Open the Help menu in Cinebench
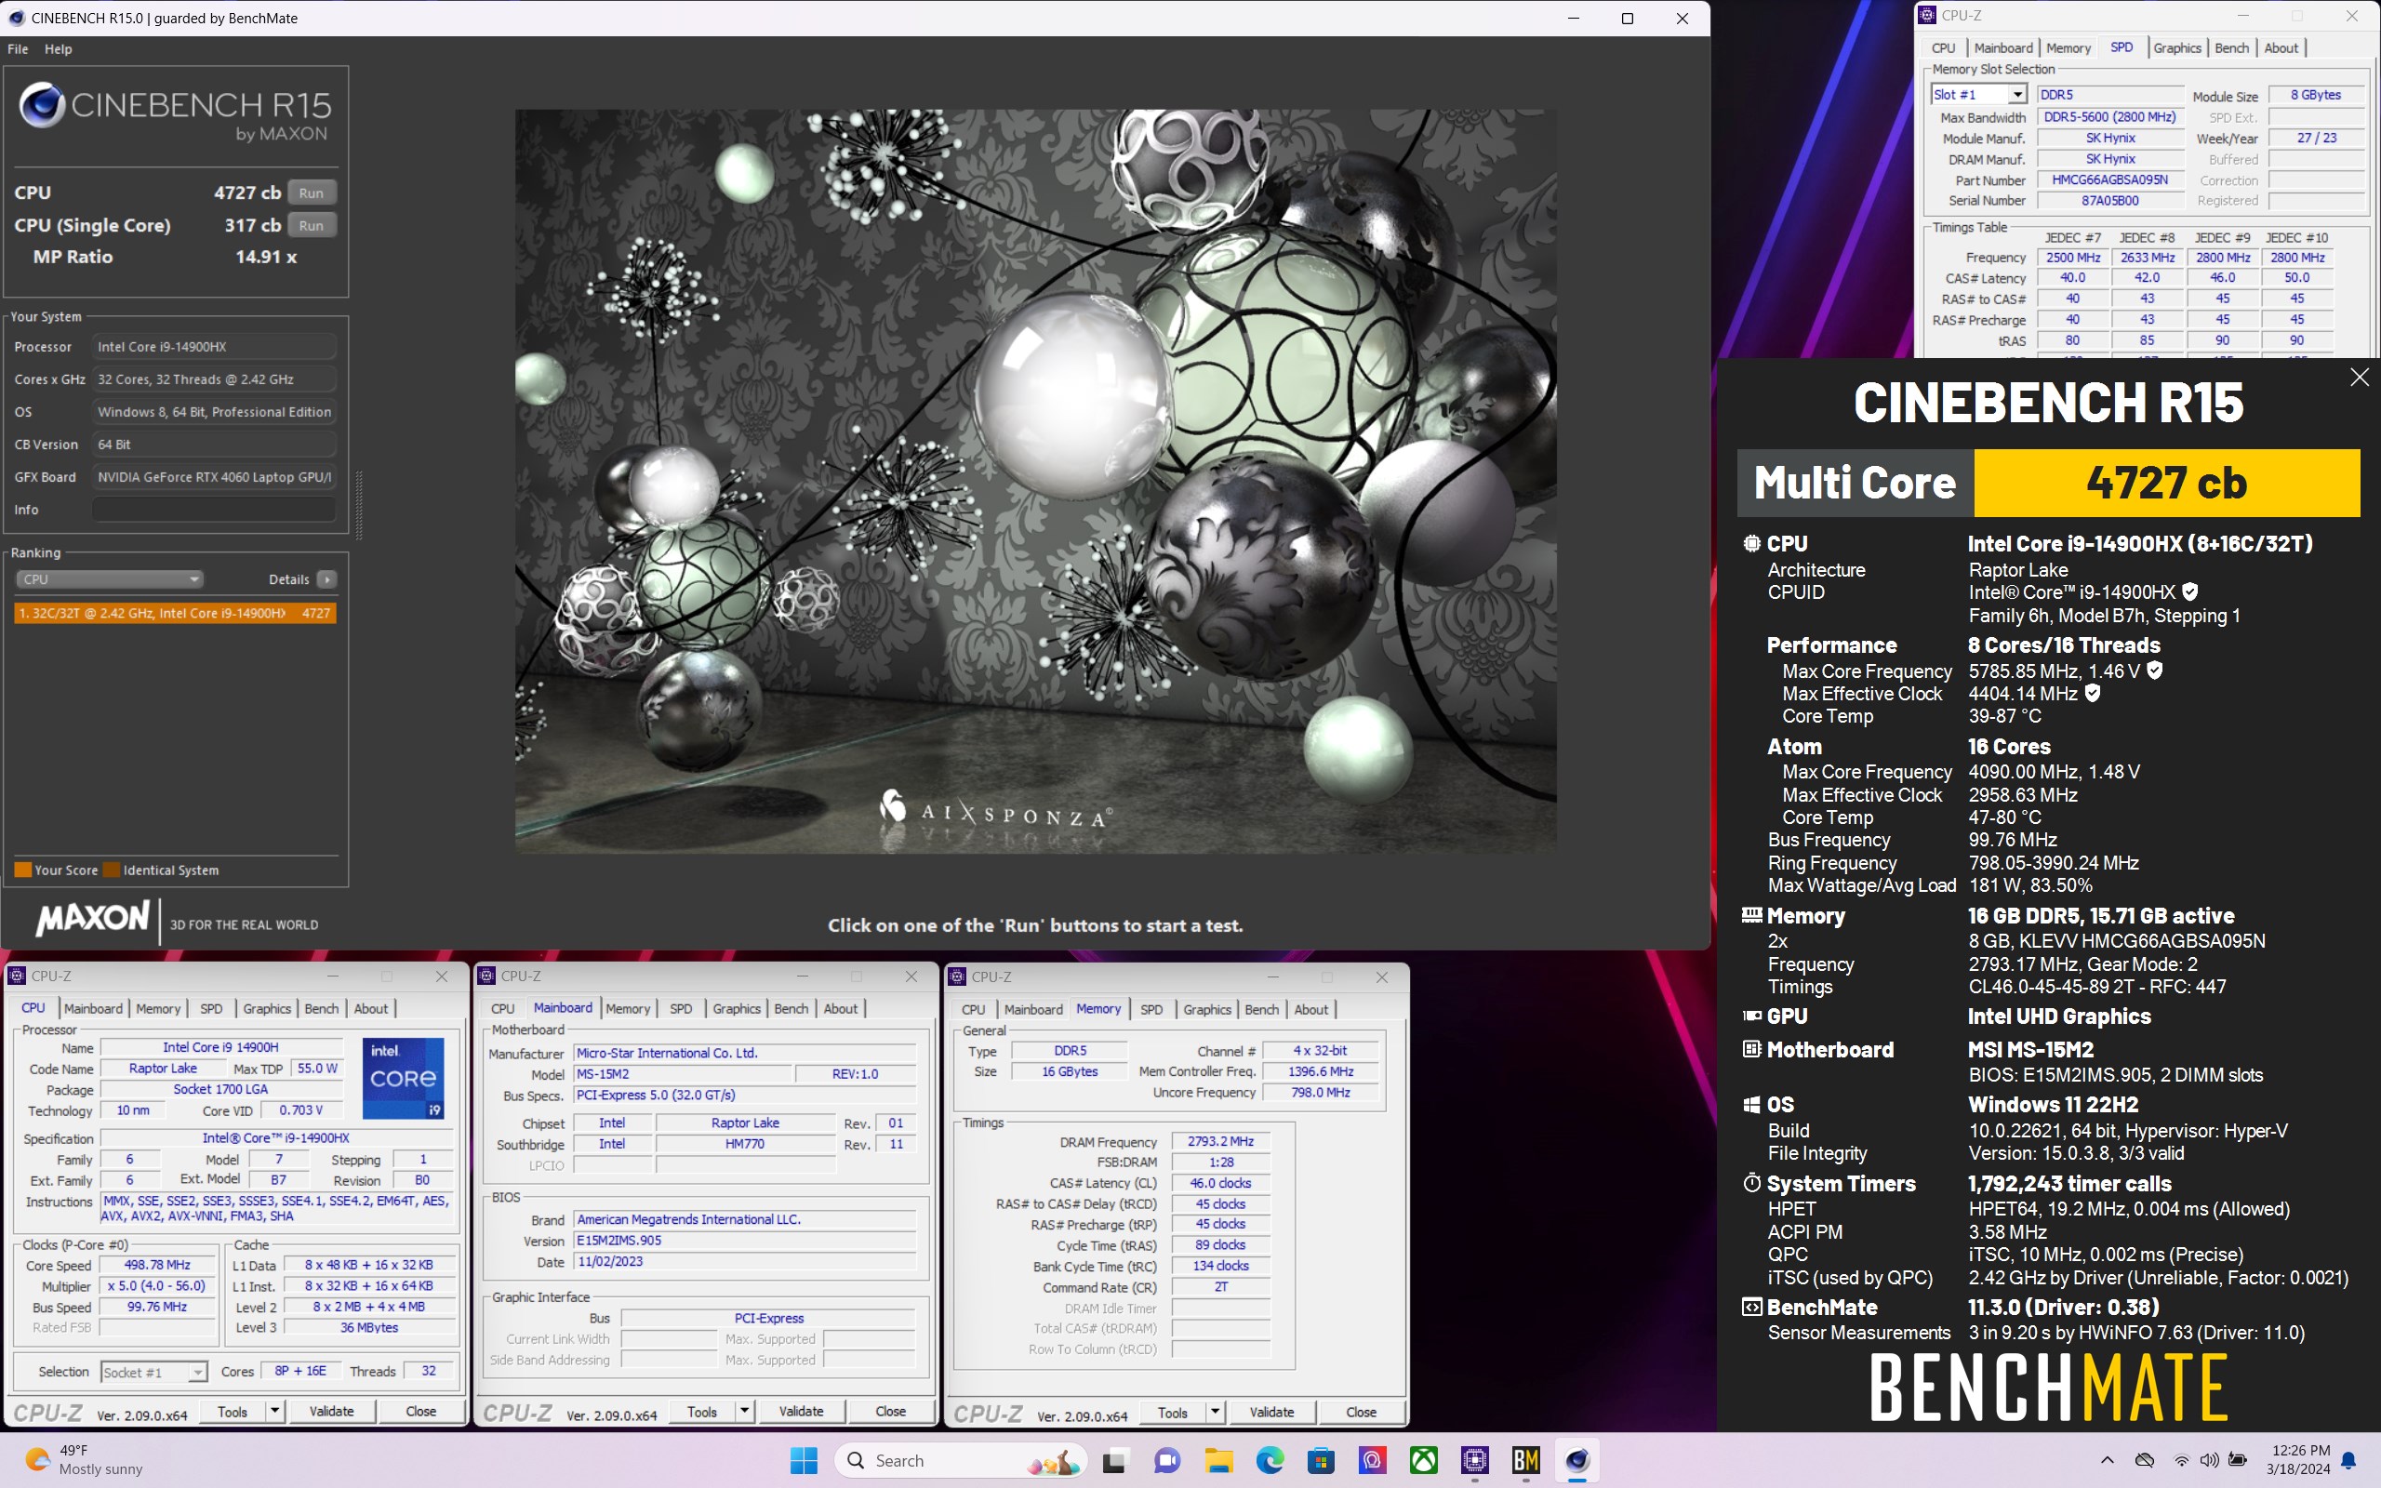Viewport: 2381px width, 1488px height. click(x=58, y=48)
